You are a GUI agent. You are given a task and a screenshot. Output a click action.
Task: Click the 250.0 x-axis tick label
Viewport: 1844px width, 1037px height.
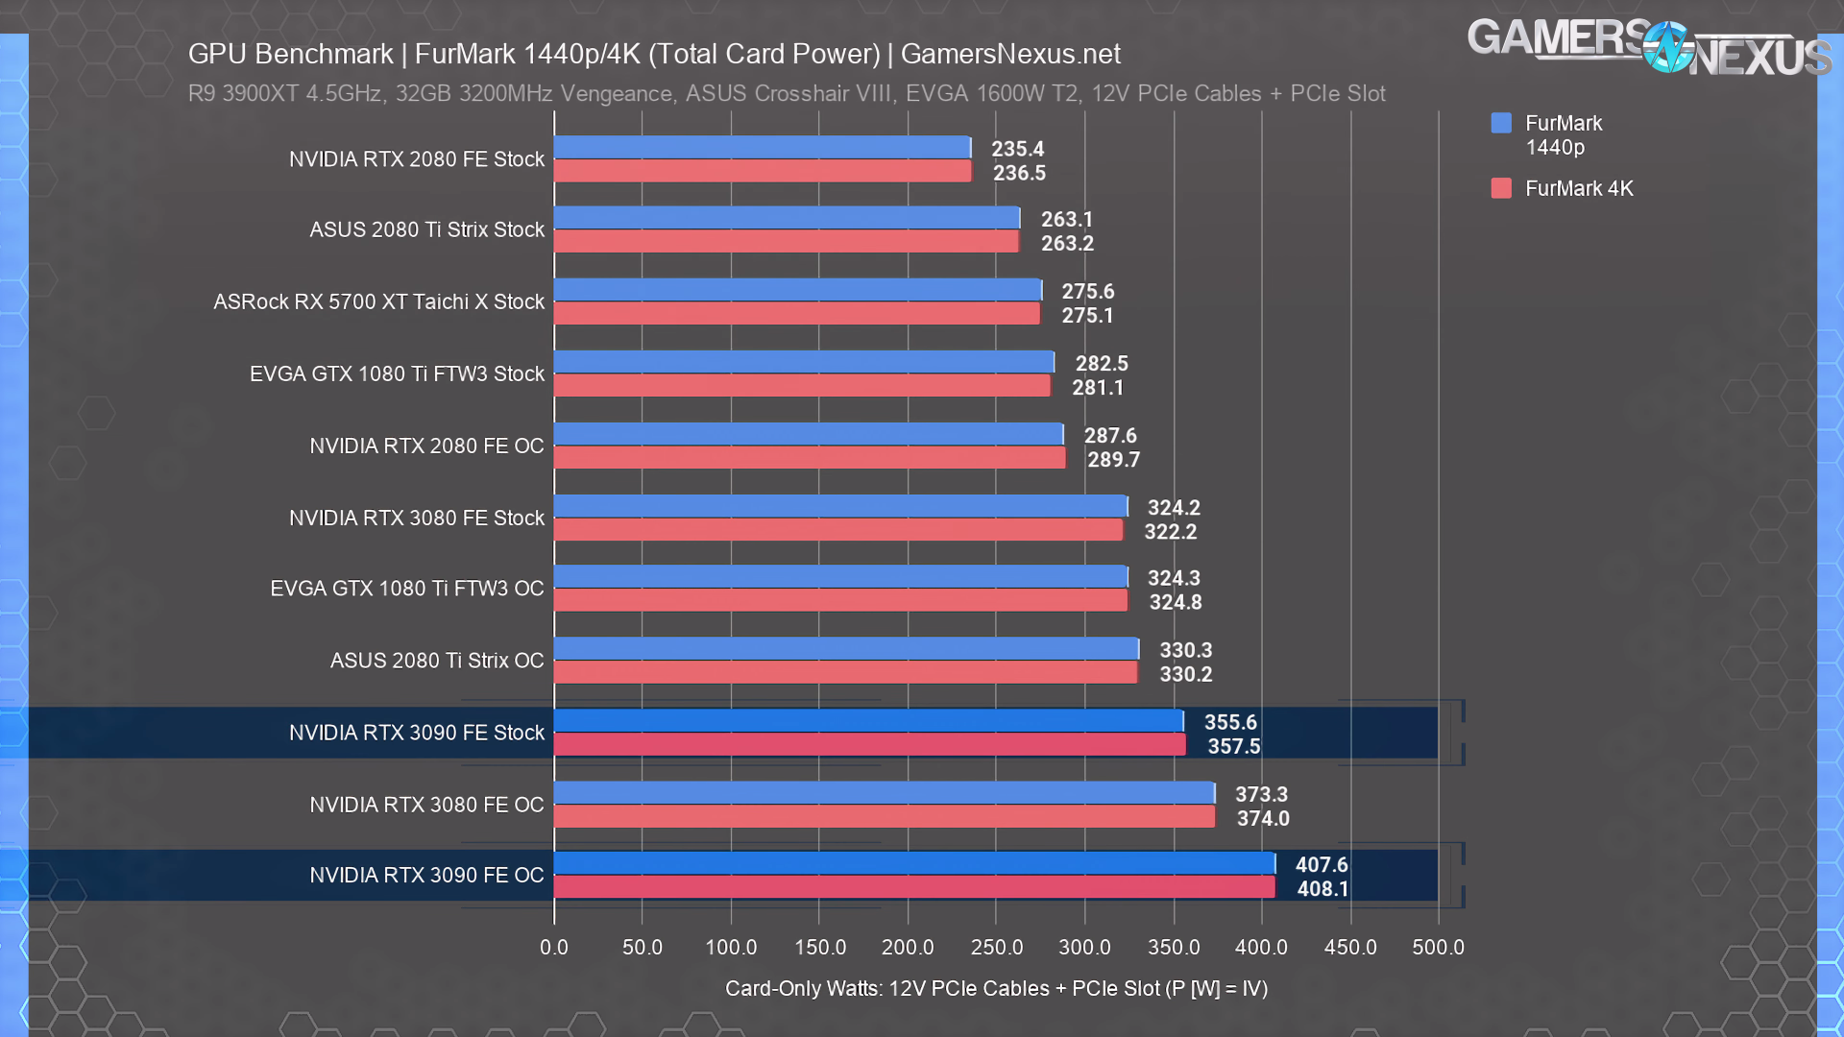tap(996, 947)
